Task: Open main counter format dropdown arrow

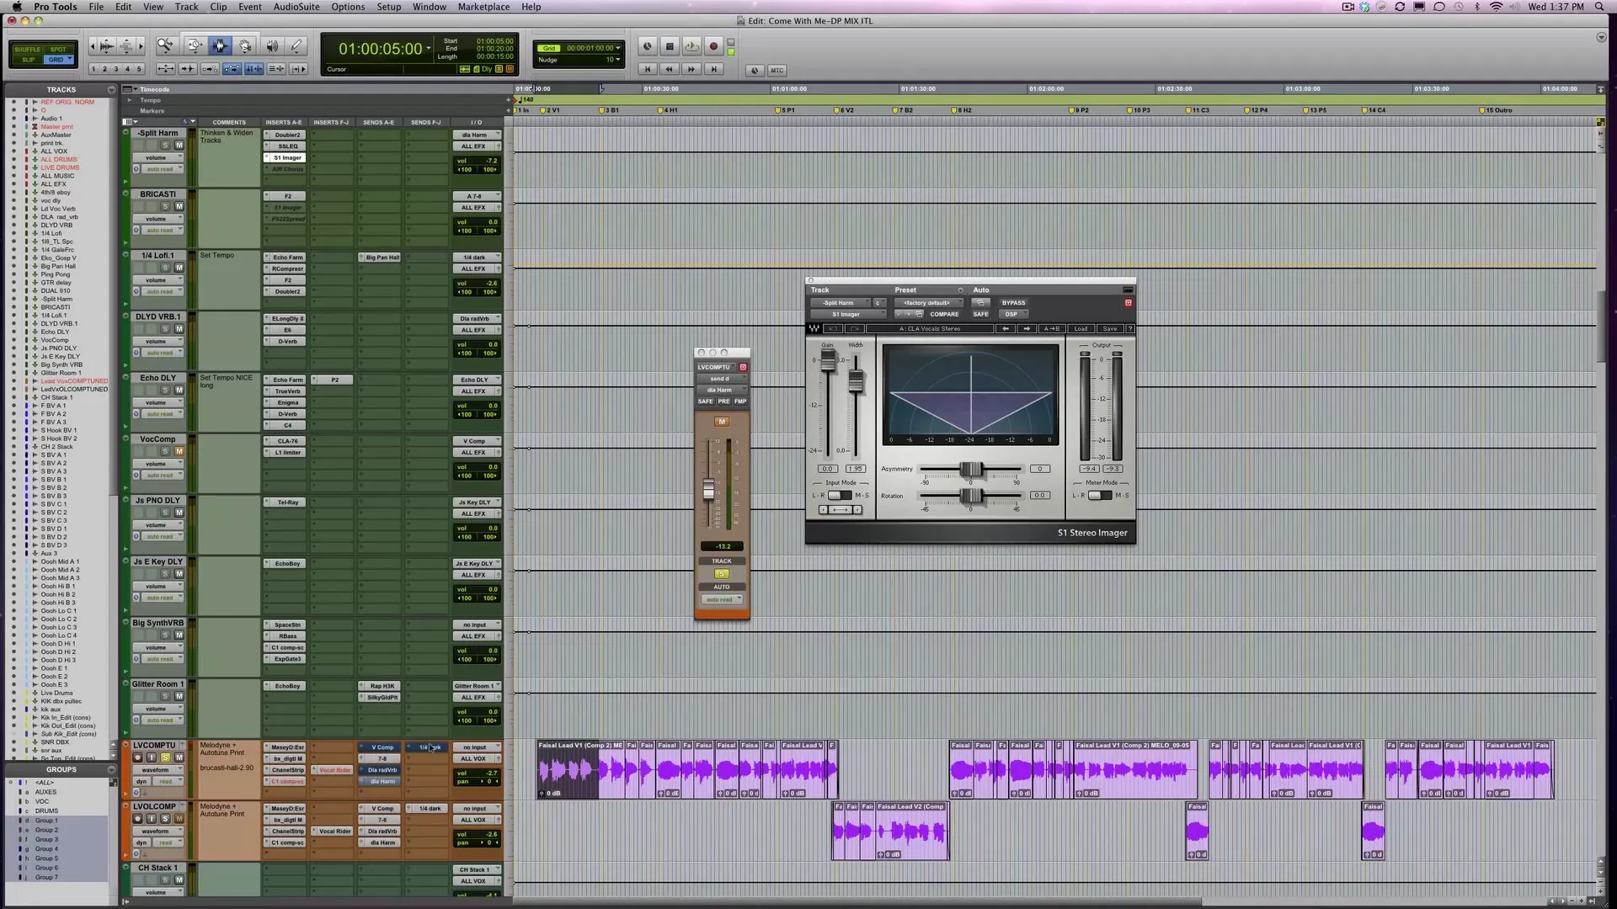Action: click(x=429, y=48)
